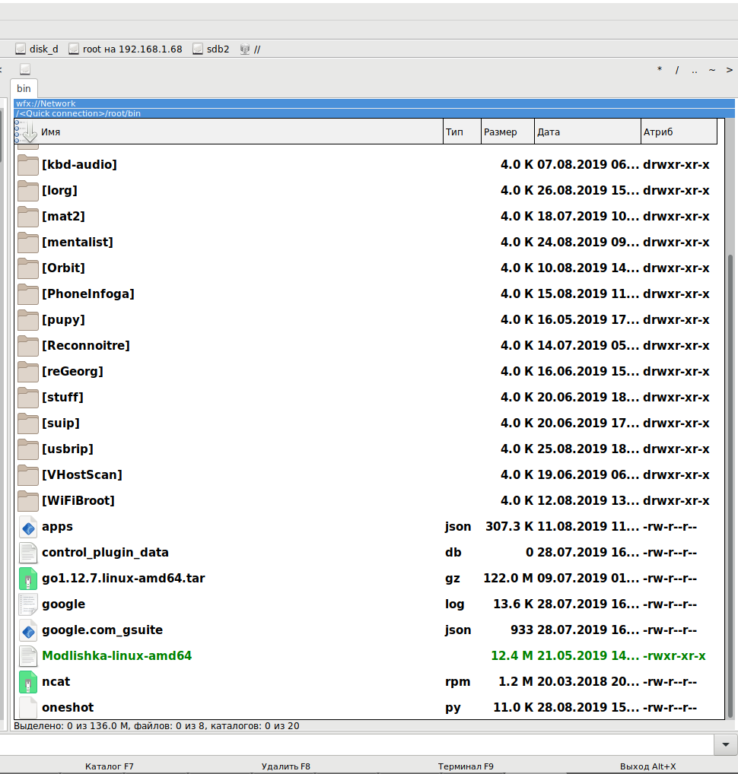Open the sdb2 drive
The height and width of the screenshot is (774, 738).
pos(212,49)
